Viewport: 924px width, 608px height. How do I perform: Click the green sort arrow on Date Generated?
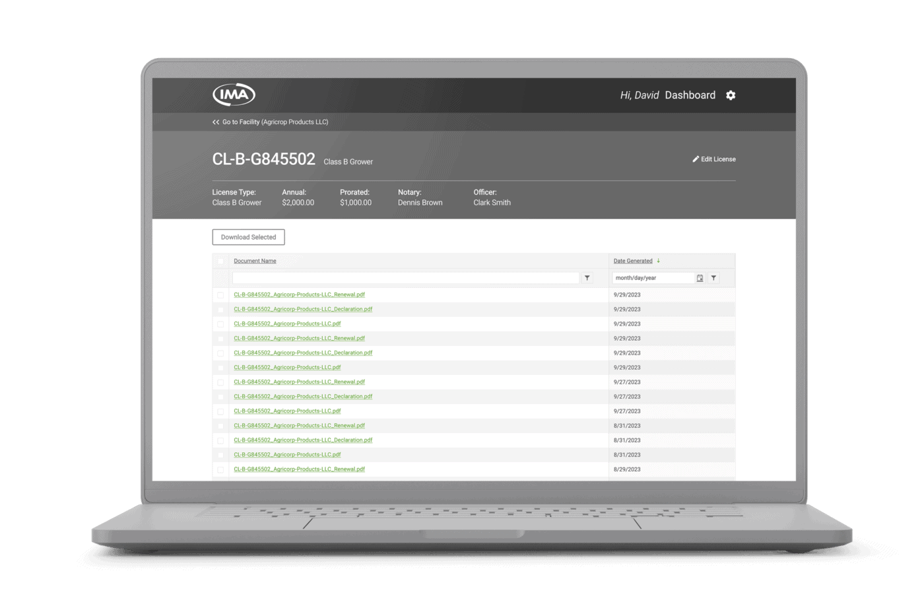[659, 261]
